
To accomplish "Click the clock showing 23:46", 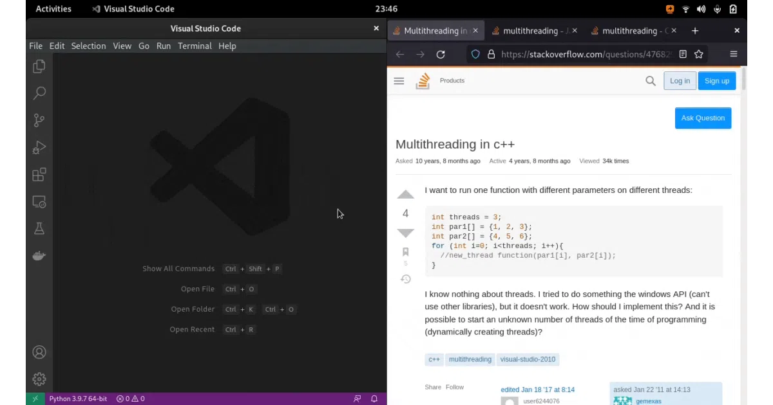I will [x=386, y=9].
